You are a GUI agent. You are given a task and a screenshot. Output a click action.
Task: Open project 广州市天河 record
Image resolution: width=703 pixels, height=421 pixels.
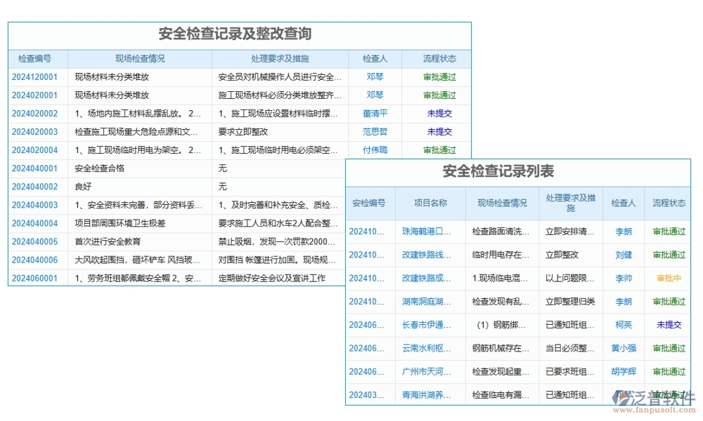(x=431, y=372)
